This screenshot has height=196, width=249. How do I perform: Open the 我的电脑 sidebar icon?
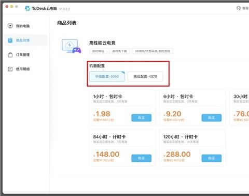pyautogui.click(x=10, y=26)
